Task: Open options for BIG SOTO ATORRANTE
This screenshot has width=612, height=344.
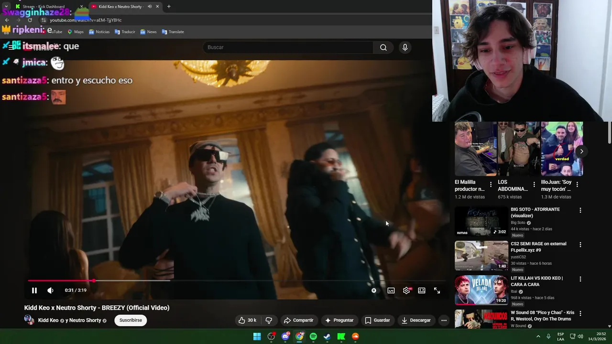Action: [580, 210]
